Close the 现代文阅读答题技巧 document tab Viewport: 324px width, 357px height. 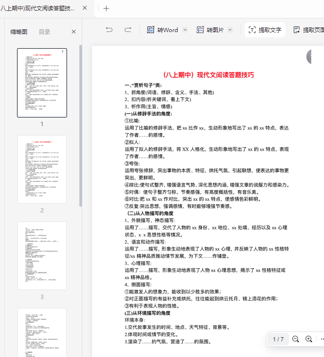[85, 8]
